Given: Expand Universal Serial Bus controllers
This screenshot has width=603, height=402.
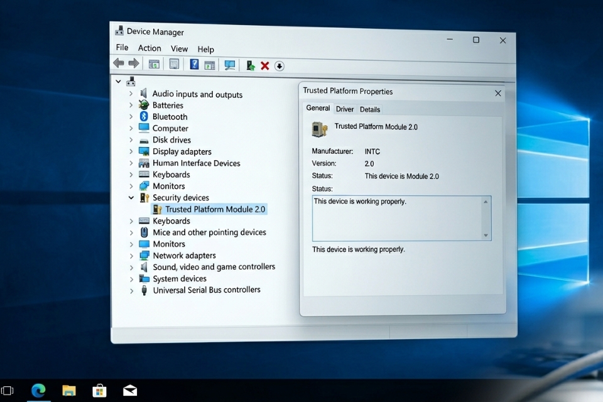Looking at the screenshot, I should 131,291.
